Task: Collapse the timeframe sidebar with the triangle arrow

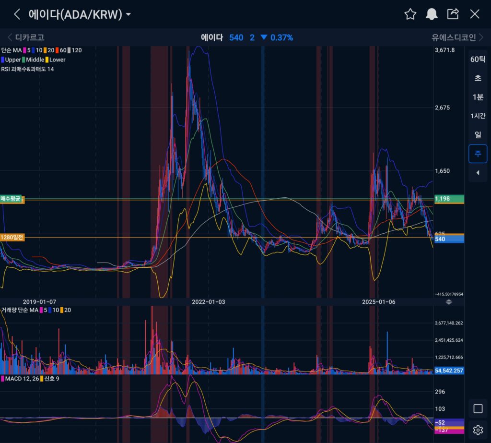Action: click(x=478, y=173)
